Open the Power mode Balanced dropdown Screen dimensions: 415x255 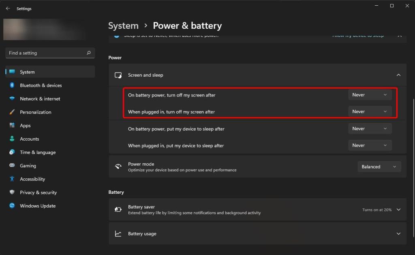point(379,167)
